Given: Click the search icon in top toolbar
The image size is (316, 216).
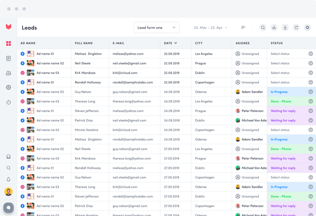Looking at the screenshot, I should [263, 28].
